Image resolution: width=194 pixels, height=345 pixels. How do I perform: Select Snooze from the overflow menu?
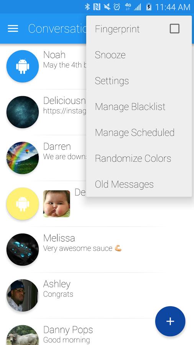[139, 55]
